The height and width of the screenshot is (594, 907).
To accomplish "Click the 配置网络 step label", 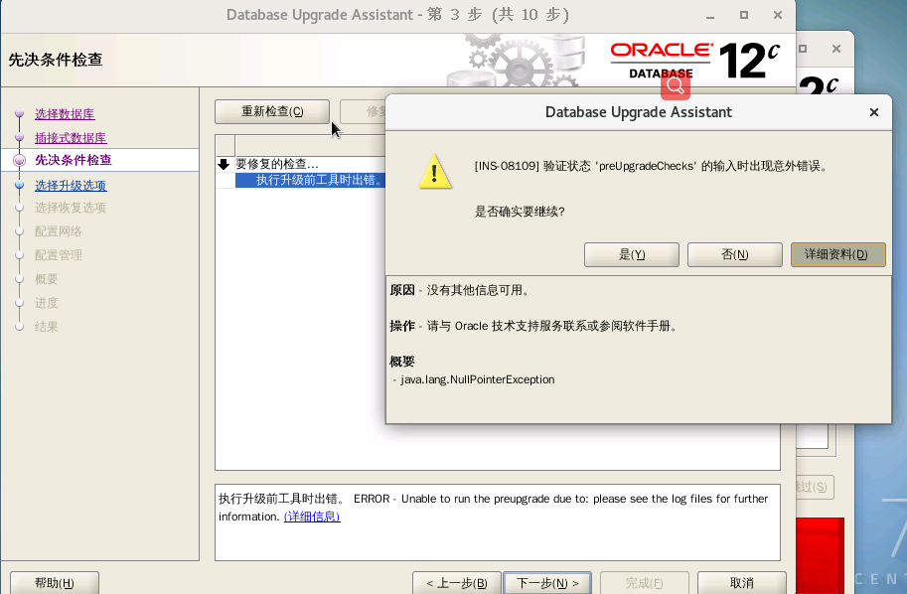I will click(x=59, y=231).
